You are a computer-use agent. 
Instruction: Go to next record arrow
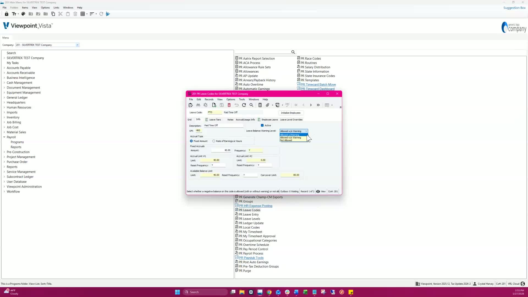click(x=311, y=105)
